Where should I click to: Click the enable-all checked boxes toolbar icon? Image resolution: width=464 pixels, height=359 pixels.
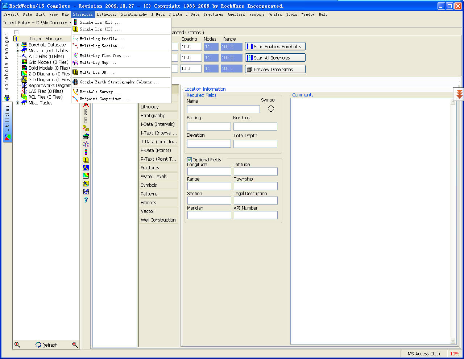click(x=86, y=112)
